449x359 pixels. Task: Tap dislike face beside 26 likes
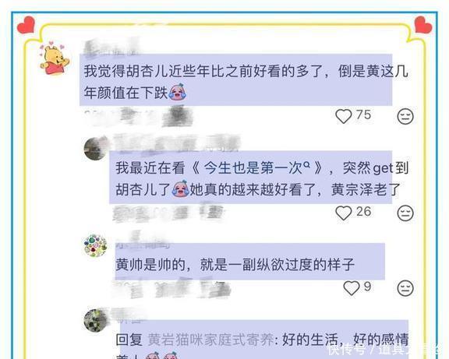(405, 213)
